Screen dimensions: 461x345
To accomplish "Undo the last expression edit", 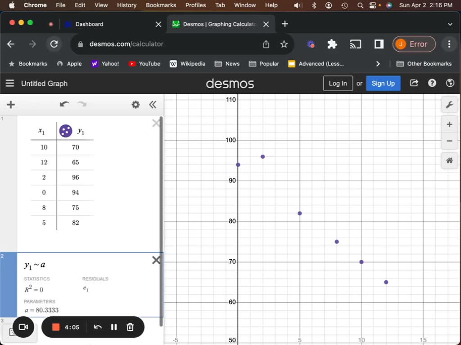I will pos(64,105).
